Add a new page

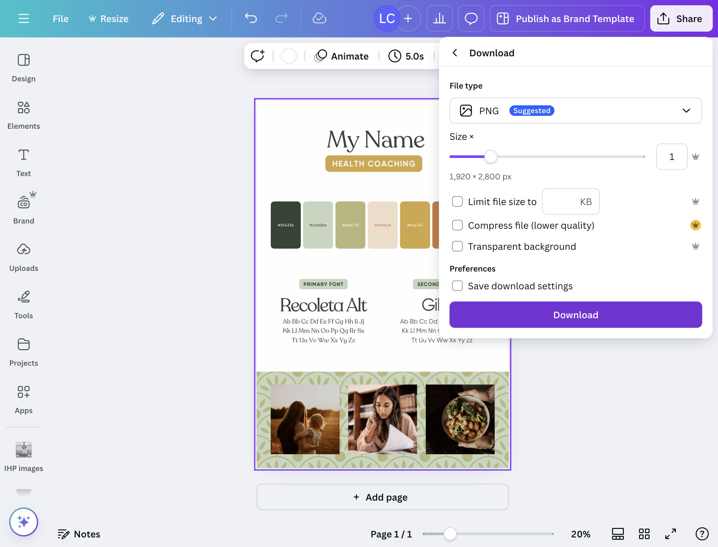[382, 497]
